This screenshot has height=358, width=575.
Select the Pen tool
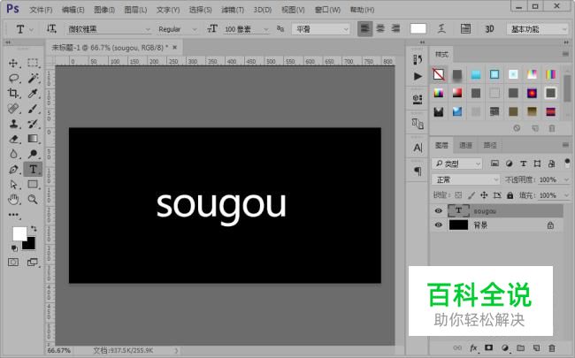click(13, 170)
